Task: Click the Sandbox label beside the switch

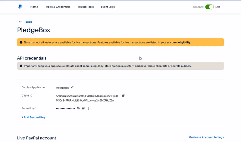Action: coord(198,7)
